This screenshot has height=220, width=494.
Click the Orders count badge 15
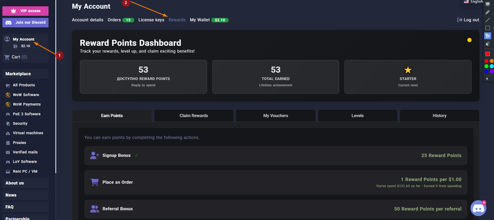pos(128,20)
